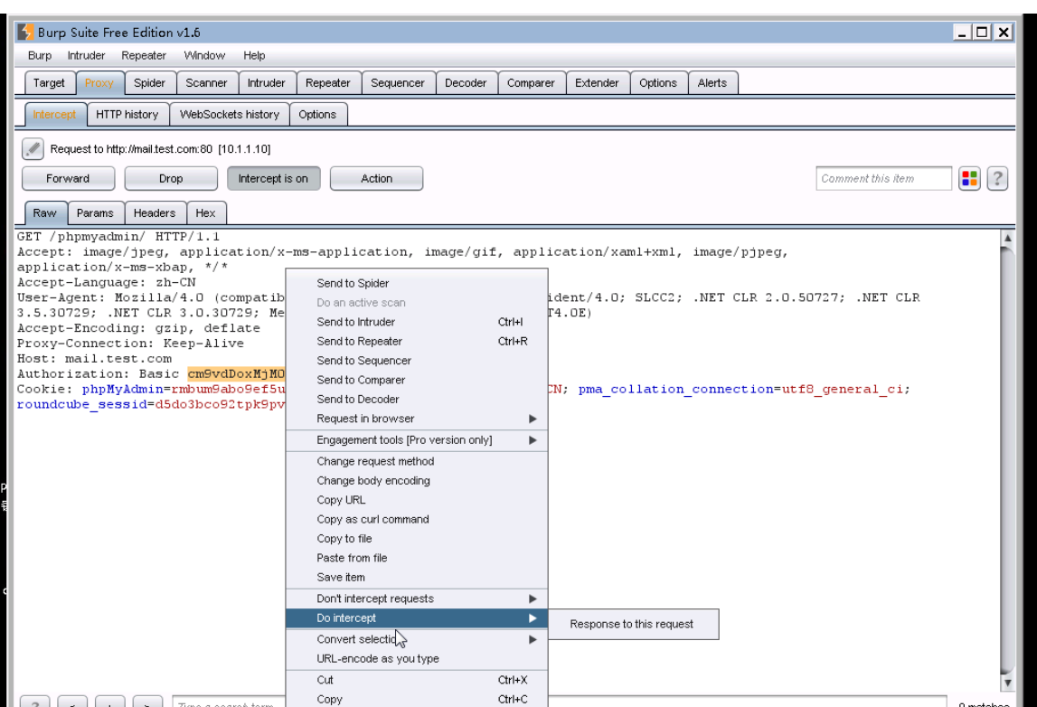This screenshot has height=707, width=1037.
Task: Open the HTTP history sub-tab
Action: click(x=127, y=115)
